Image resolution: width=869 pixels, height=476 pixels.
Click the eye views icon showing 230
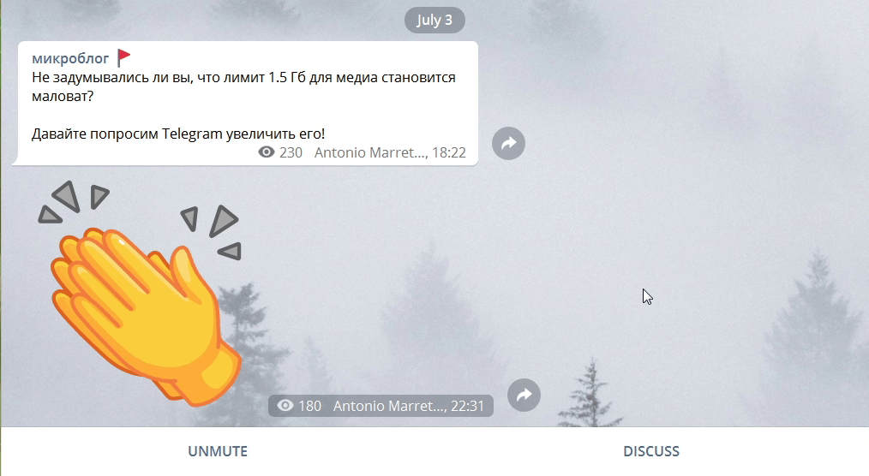(266, 152)
